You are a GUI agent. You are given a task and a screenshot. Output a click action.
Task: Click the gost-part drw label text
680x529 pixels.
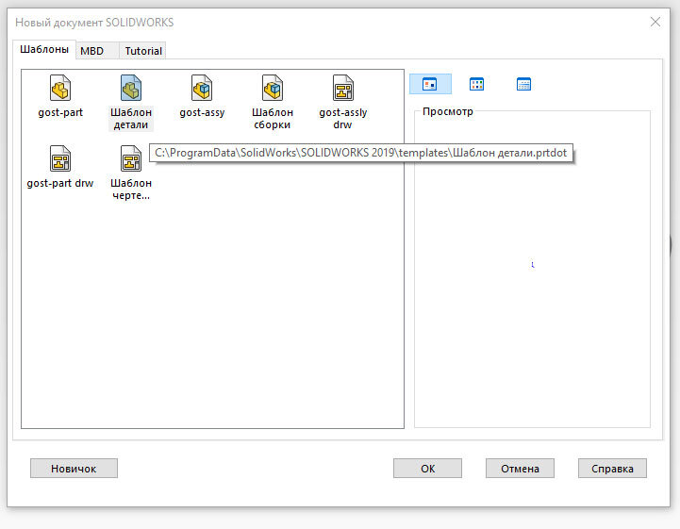pyautogui.click(x=60, y=183)
